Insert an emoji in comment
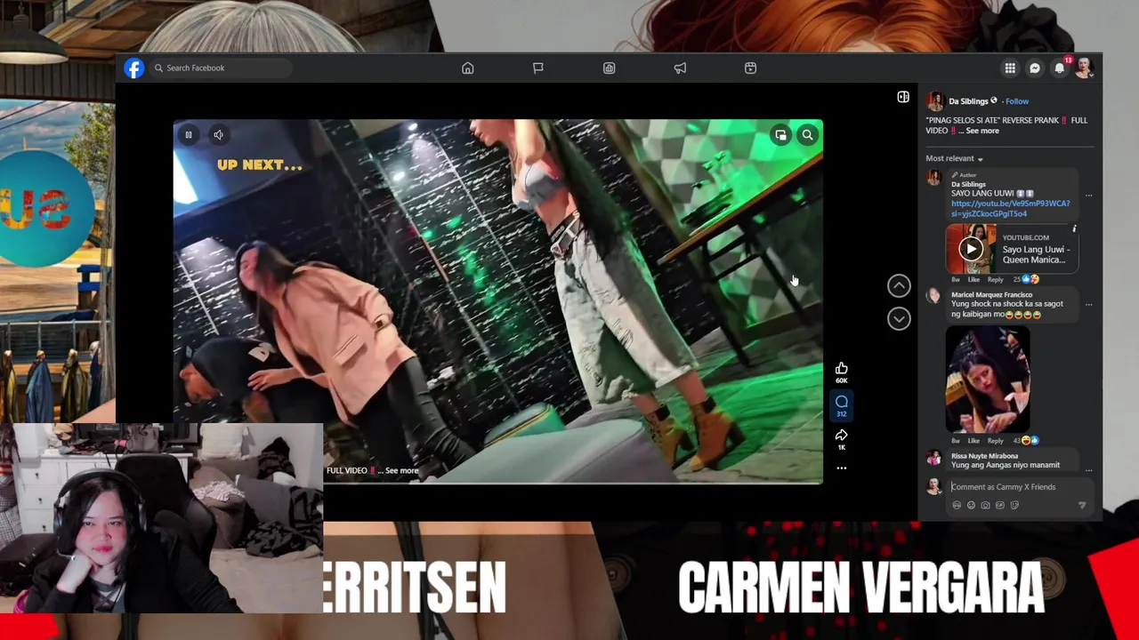Image resolution: width=1139 pixels, height=640 pixels. pyautogui.click(x=971, y=505)
